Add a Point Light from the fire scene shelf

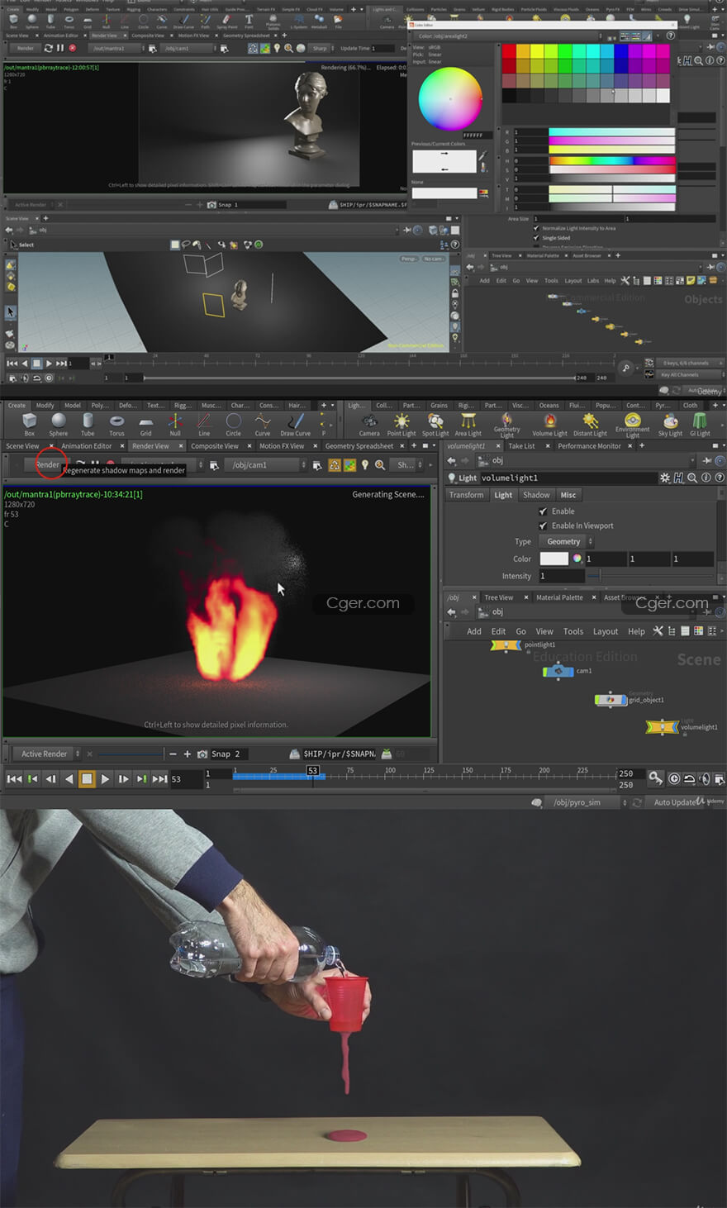(402, 425)
